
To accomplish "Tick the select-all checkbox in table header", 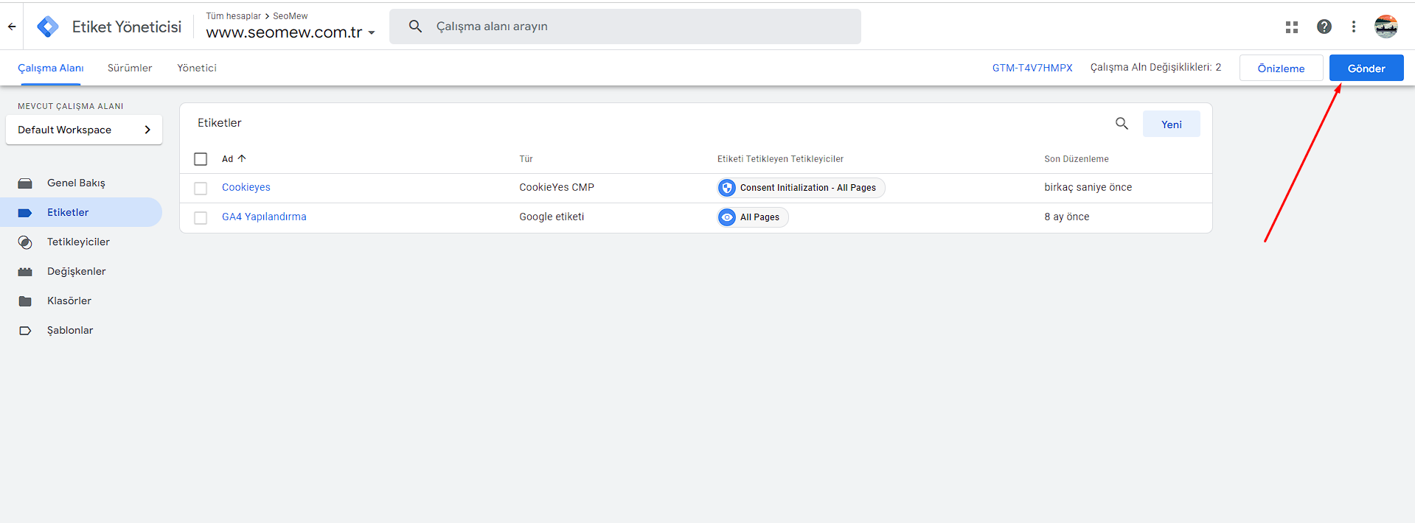I will 201,159.
